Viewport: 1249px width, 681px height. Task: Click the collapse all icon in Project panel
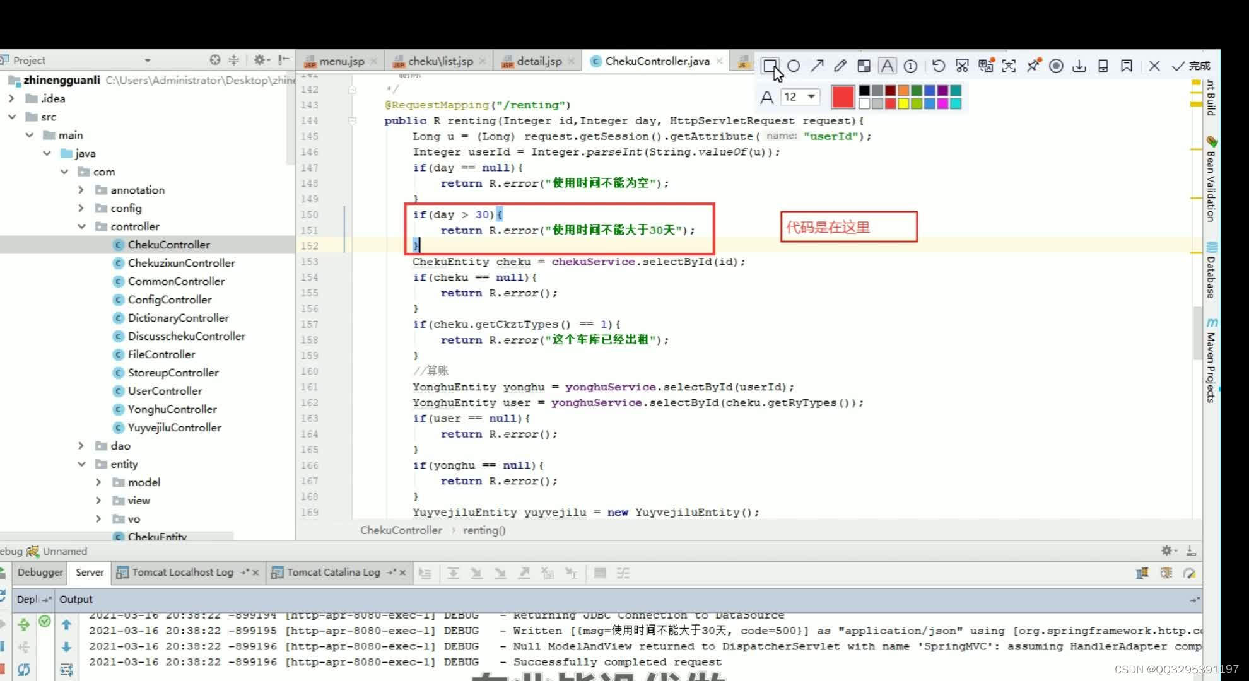pyautogui.click(x=233, y=60)
